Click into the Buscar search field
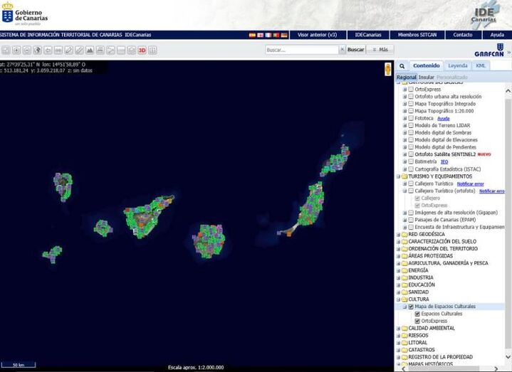Image resolution: width=512 pixels, height=372 pixels. (x=301, y=50)
